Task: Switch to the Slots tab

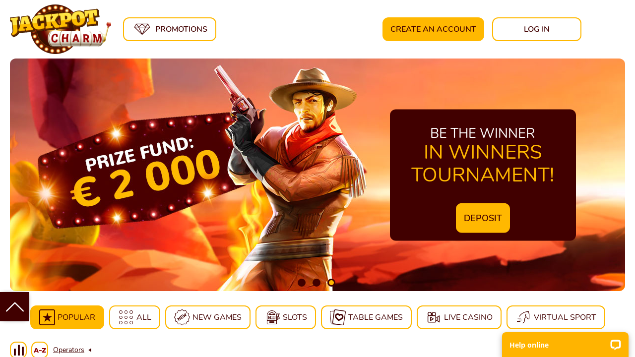Action: 286,317
